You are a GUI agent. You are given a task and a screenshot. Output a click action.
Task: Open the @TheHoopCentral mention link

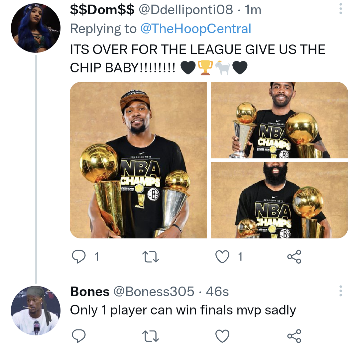coord(195,29)
